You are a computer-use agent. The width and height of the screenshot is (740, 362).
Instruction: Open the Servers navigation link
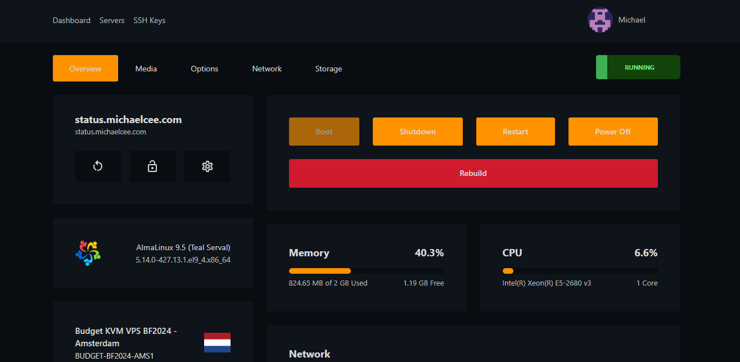pos(112,20)
